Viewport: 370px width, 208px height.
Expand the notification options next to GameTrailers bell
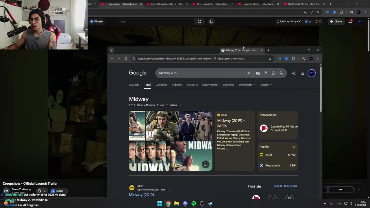(45, 191)
